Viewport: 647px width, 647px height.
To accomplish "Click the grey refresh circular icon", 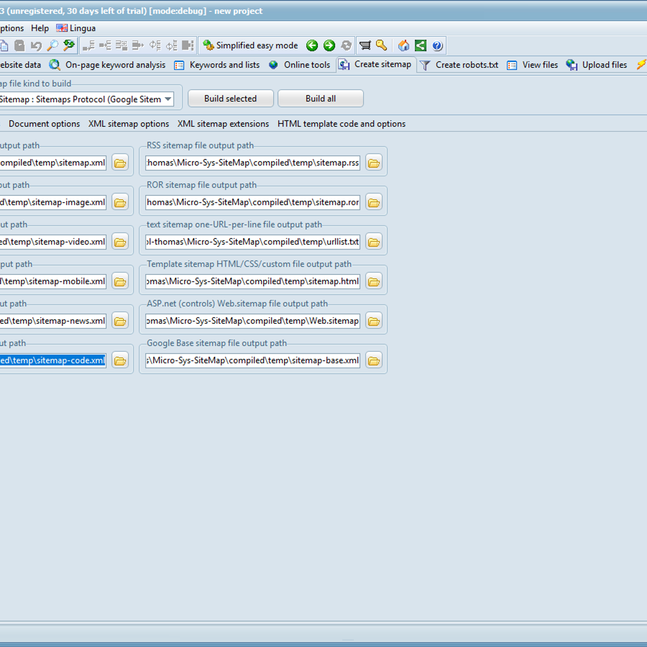I will click(346, 46).
